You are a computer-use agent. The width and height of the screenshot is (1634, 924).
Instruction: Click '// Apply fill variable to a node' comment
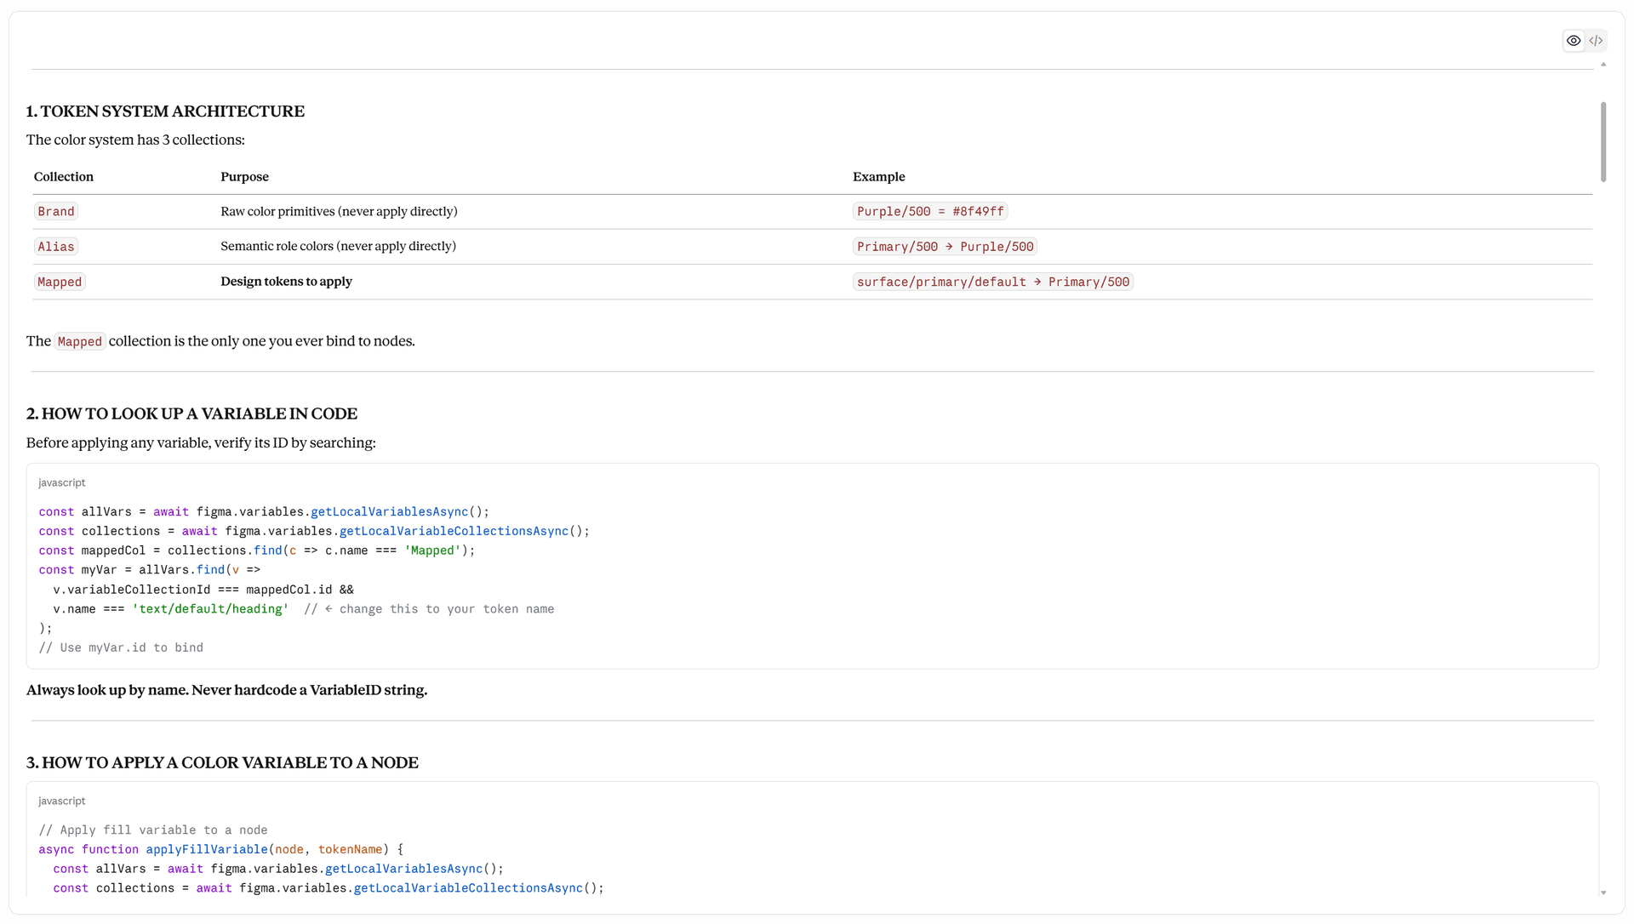[153, 830]
